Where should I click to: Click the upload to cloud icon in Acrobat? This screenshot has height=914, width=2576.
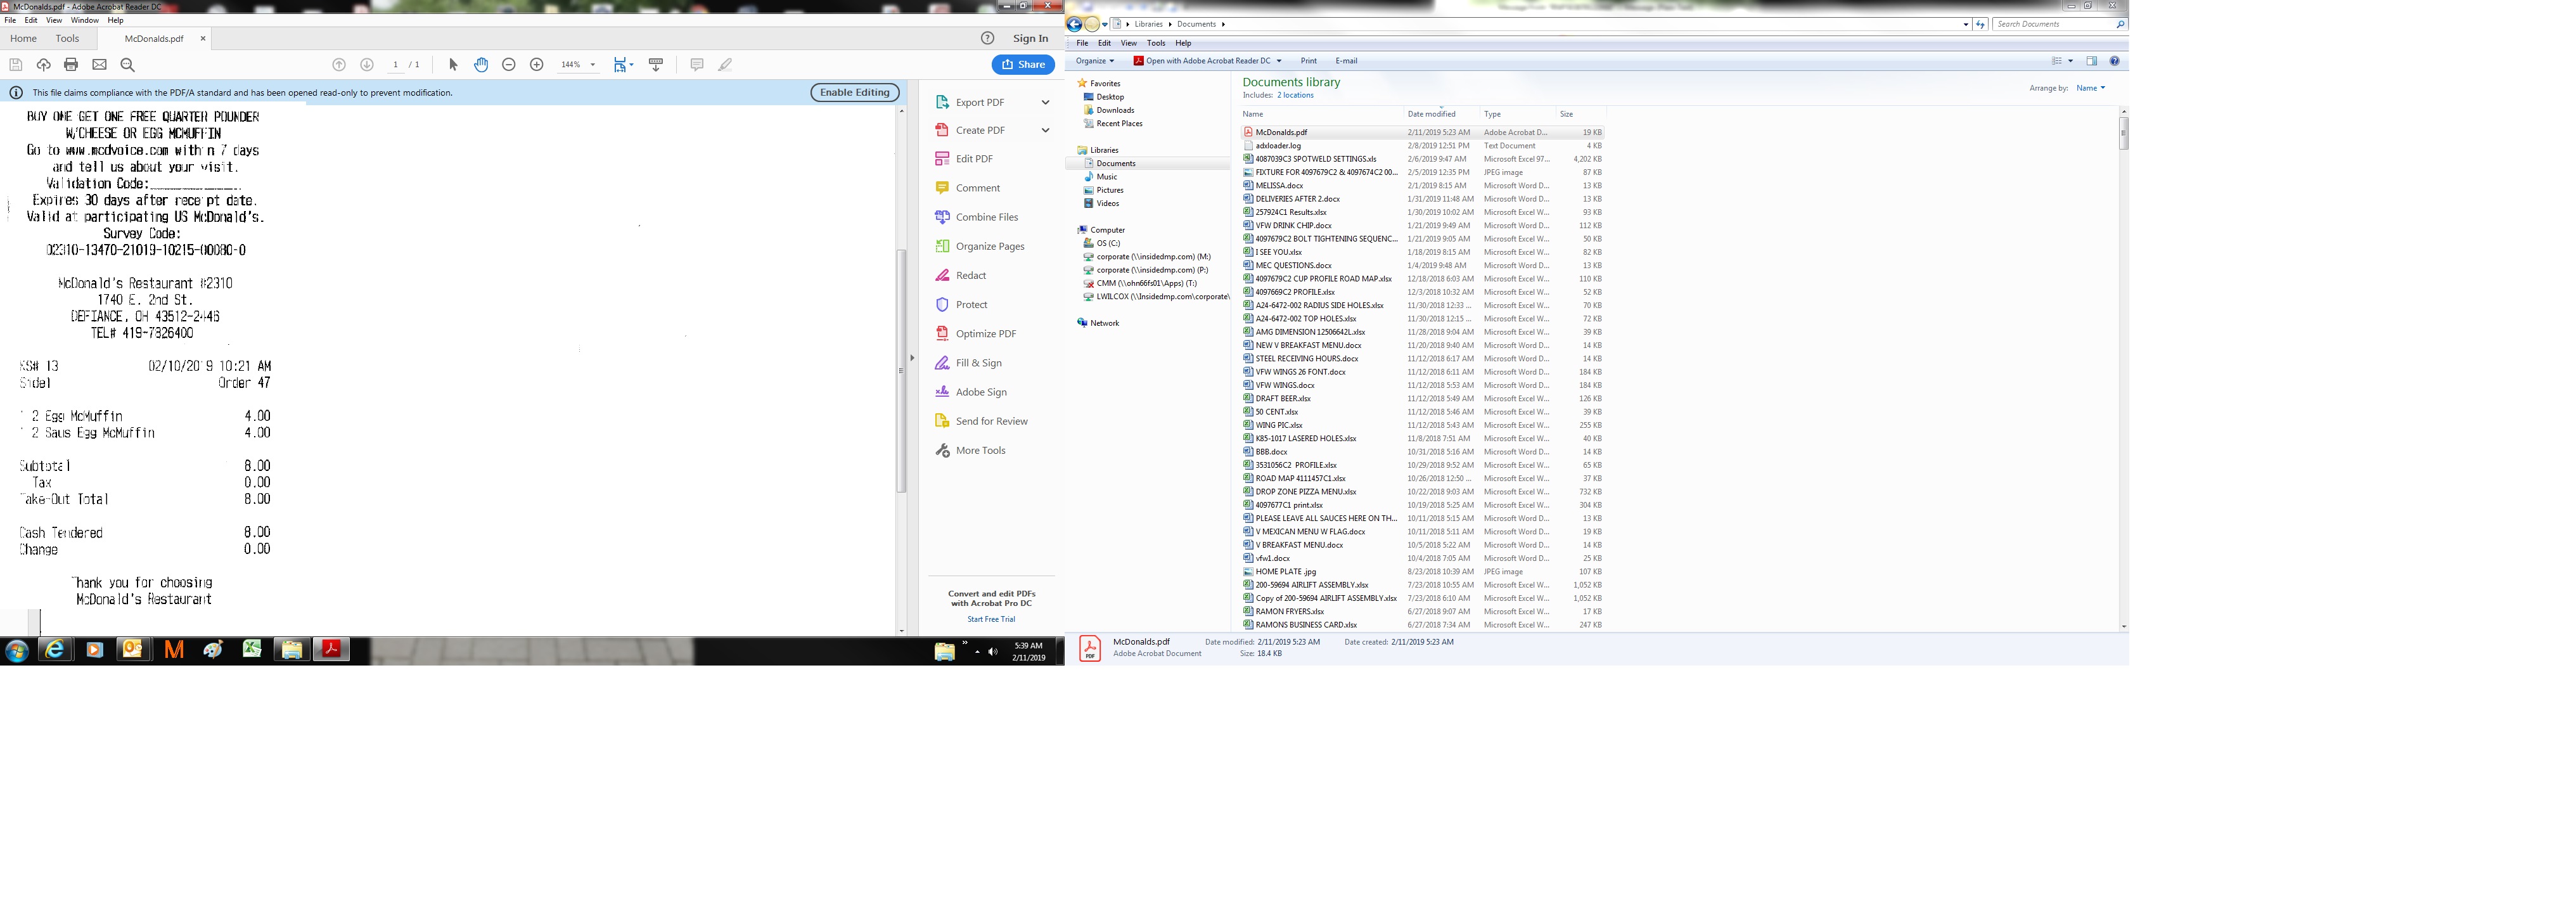(43, 65)
